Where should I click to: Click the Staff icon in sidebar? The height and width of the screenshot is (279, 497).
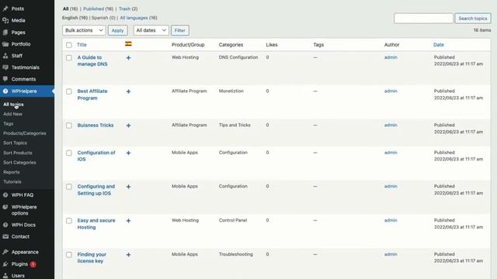tap(5, 56)
